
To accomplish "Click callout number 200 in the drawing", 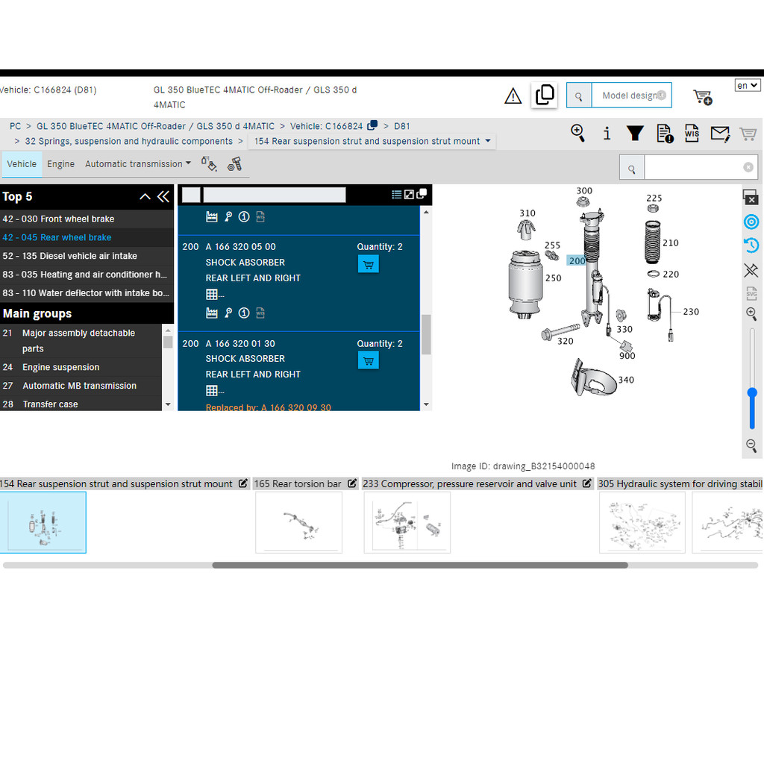I will [577, 261].
